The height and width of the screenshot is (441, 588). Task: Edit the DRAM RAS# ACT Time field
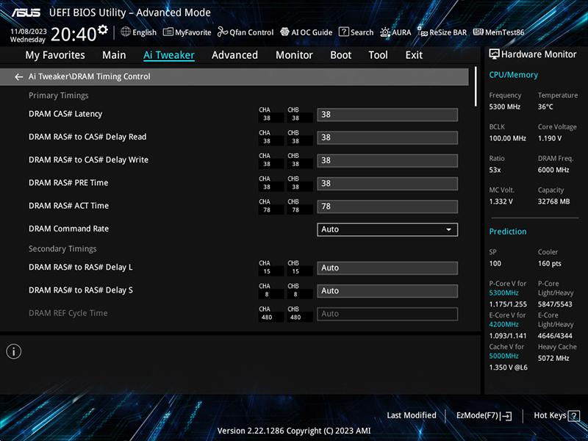(x=387, y=207)
